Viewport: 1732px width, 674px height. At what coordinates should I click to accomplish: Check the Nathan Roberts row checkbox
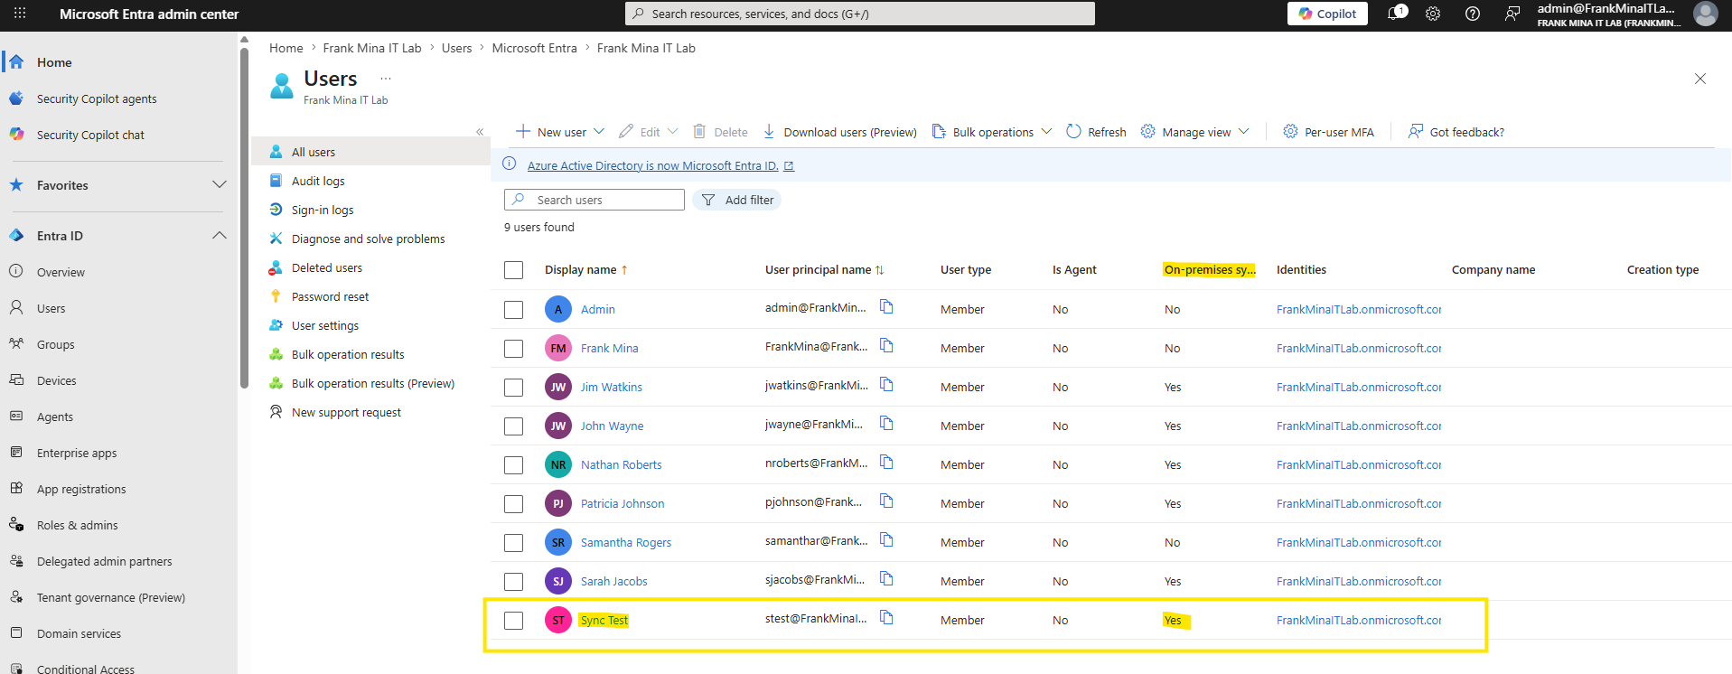click(514, 465)
